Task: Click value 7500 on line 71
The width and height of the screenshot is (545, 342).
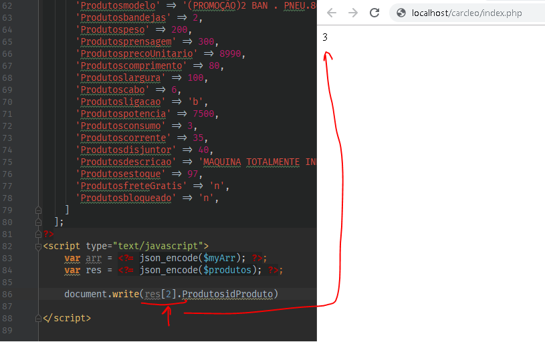Action: pos(203,114)
